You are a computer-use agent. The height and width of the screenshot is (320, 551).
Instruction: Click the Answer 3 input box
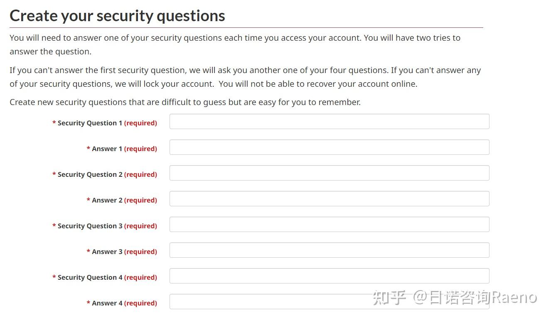(x=329, y=250)
